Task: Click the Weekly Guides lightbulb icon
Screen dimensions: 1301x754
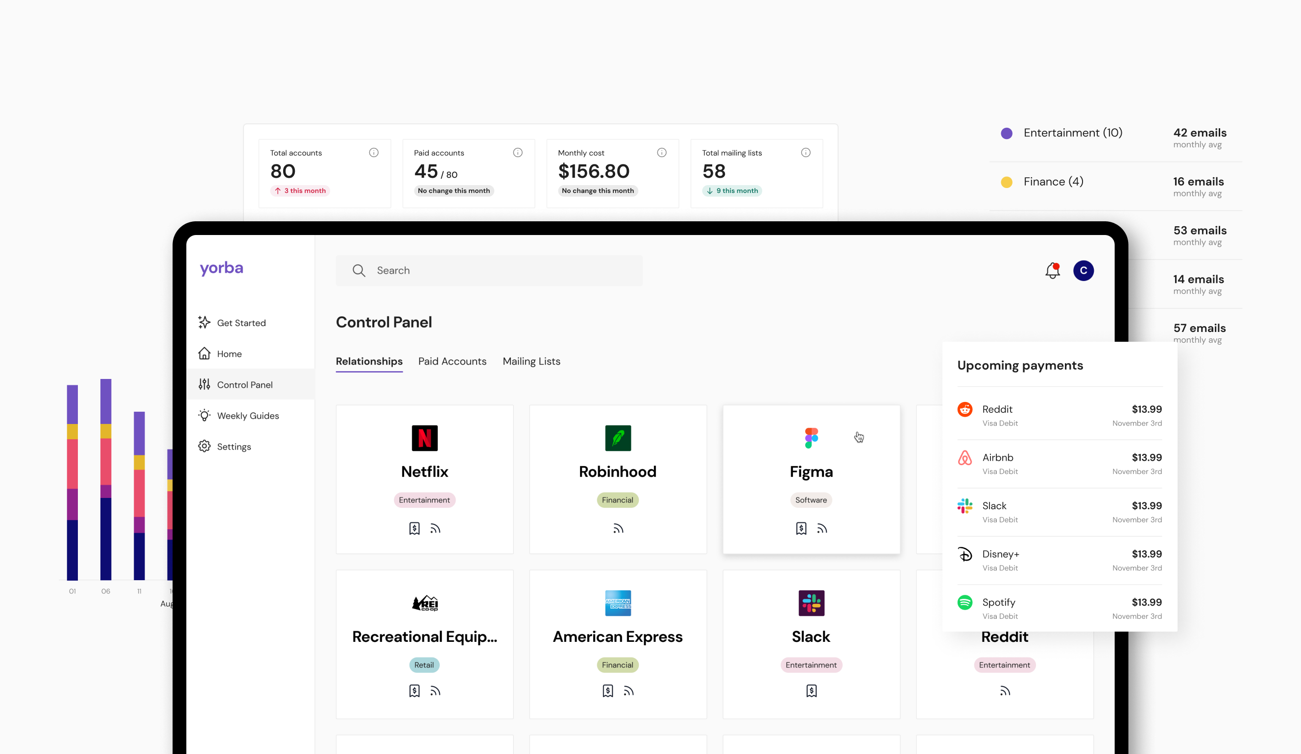Action: point(204,416)
